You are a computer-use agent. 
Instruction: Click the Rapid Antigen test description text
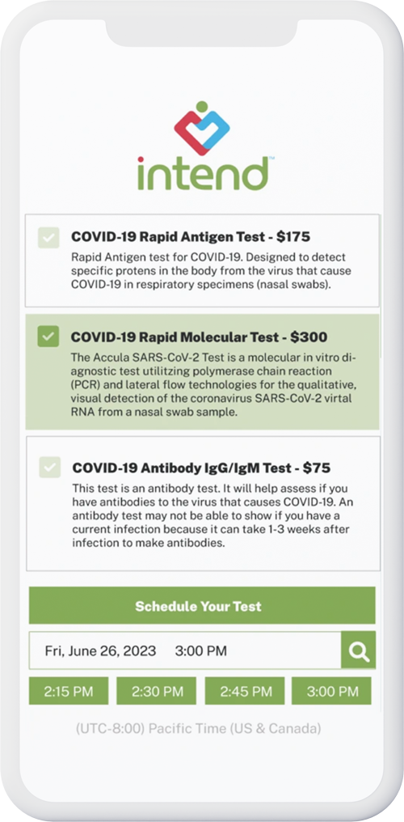(x=211, y=272)
